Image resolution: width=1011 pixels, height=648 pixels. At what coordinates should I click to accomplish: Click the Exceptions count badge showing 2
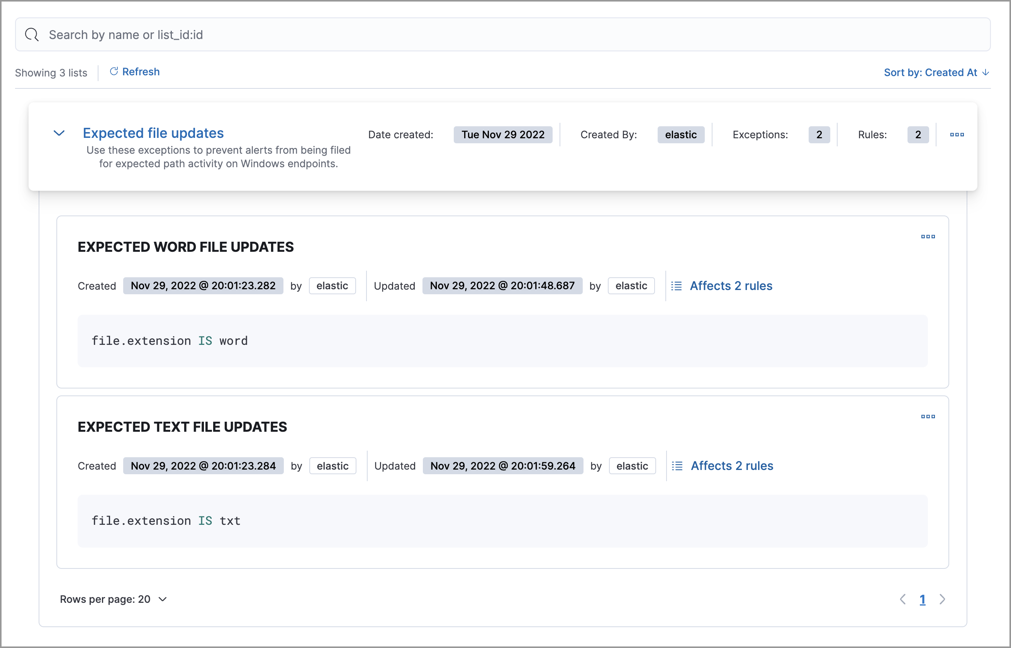819,134
